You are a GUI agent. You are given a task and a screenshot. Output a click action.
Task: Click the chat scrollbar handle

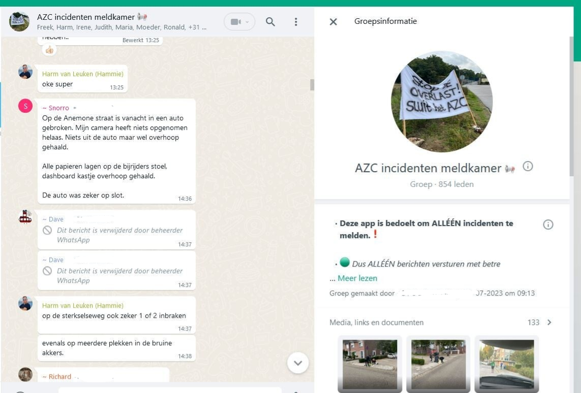tap(312, 85)
